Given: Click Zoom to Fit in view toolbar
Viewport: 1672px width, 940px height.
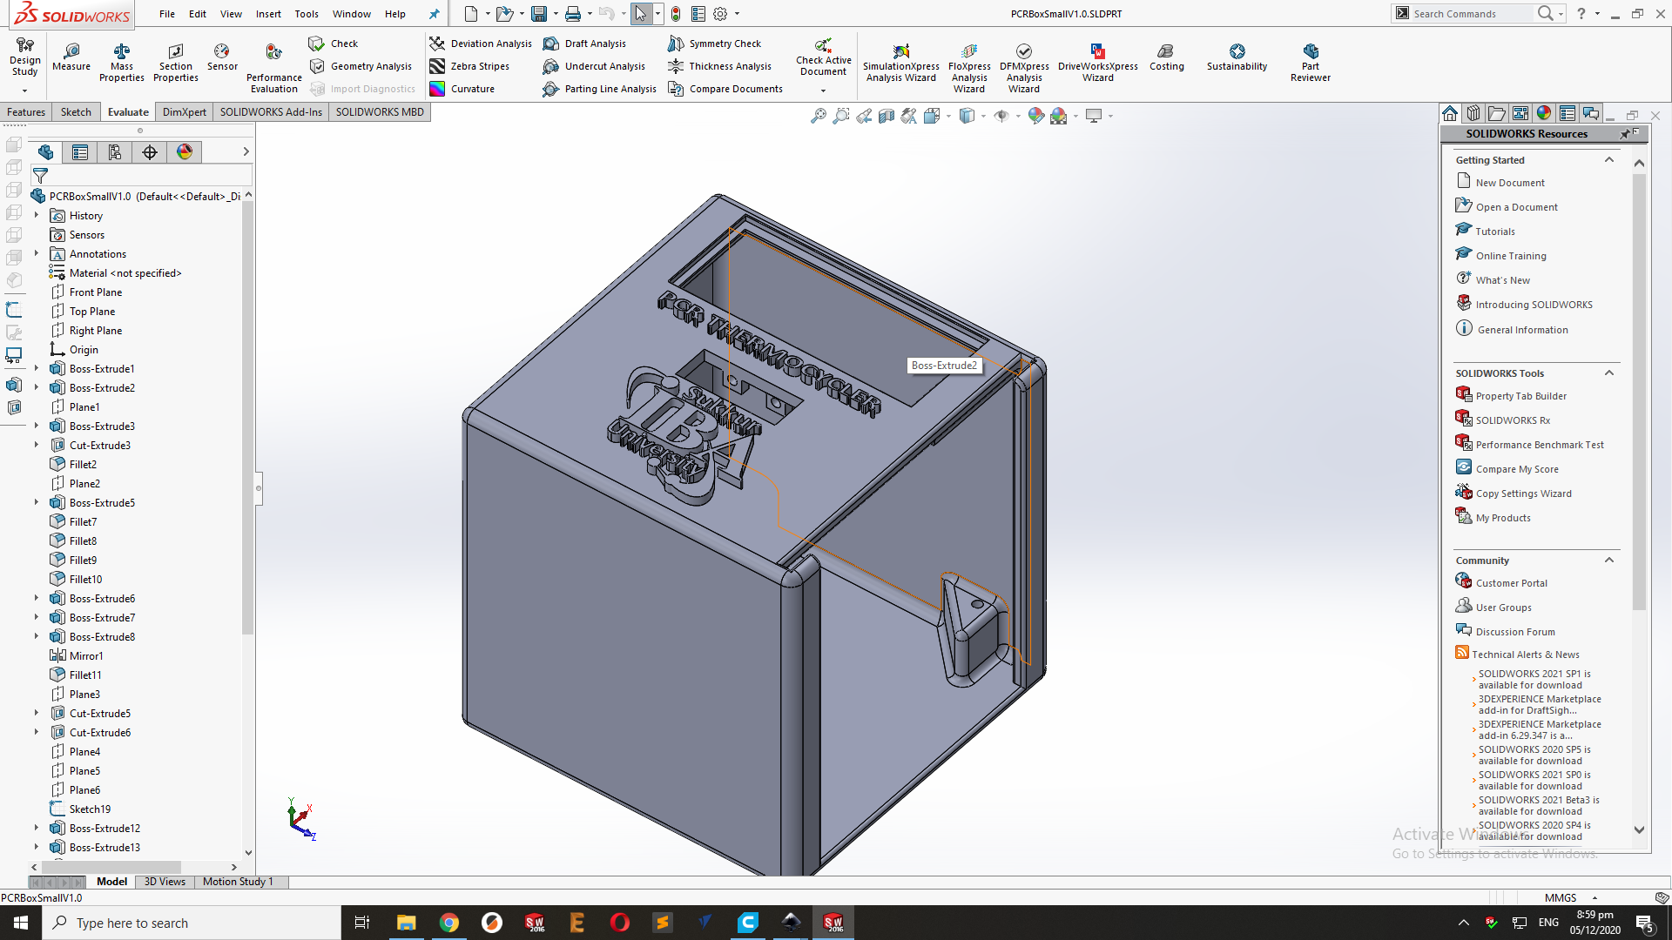Looking at the screenshot, I should coord(819,116).
